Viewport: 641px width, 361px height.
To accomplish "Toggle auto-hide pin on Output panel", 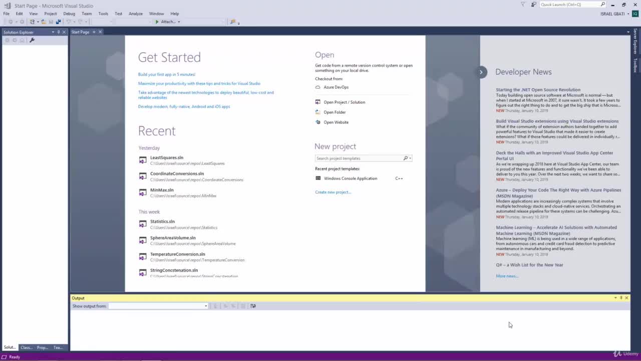I will click(621, 298).
